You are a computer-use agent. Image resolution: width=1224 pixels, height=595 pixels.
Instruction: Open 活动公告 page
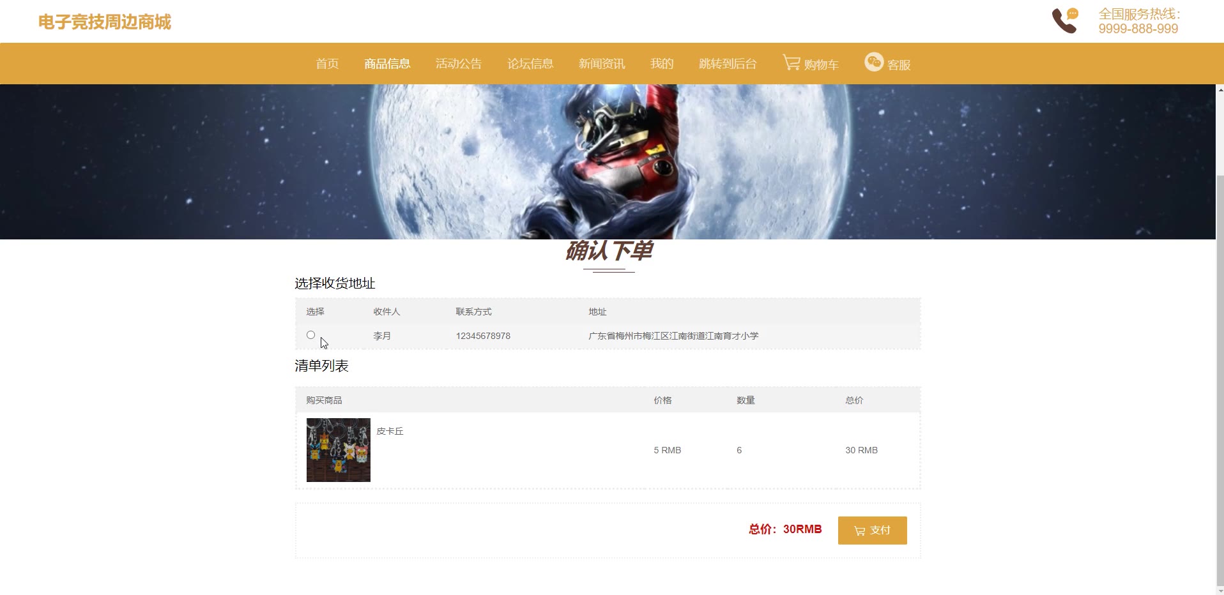pos(459,64)
